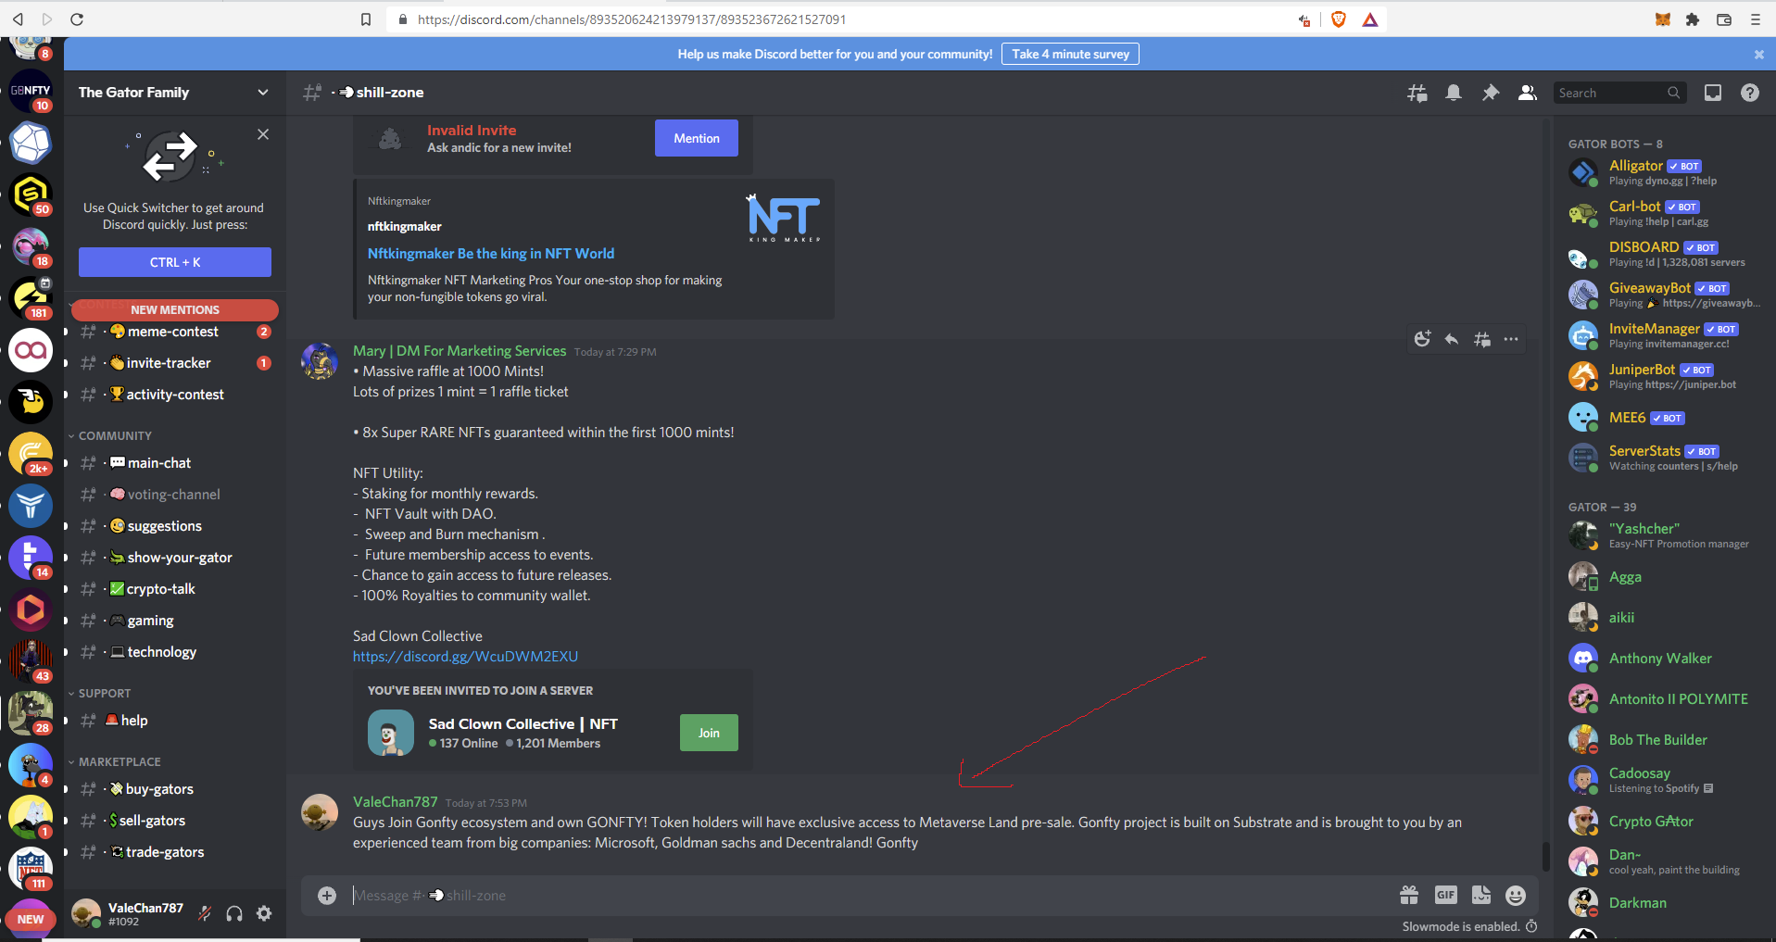Click the Take 4 minute survey button
This screenshot has width=1776, height=942.
click(1070, 54)
